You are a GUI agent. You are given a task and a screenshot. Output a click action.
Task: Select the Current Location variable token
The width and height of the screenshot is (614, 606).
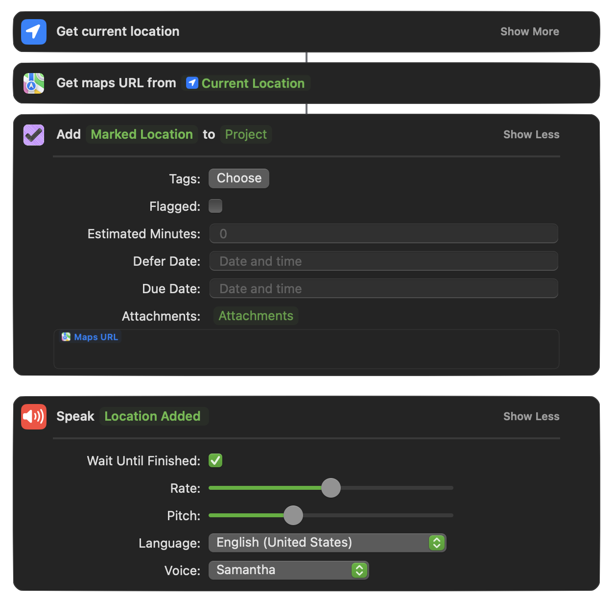(246, 83)
